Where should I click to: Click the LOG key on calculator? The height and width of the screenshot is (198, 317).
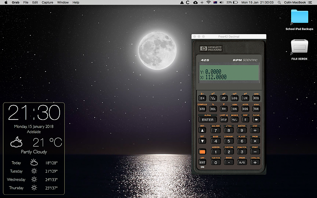[x=235, y=98]
